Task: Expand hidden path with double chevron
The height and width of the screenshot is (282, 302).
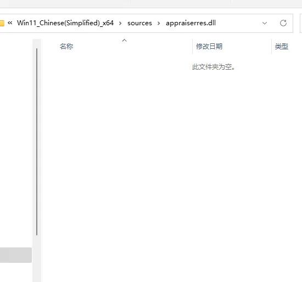Action: coord(10,23)
